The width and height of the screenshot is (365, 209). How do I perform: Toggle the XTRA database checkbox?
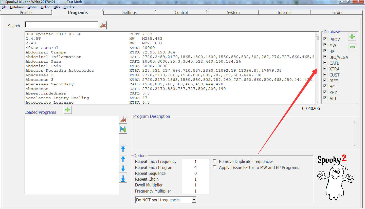click(x=325, y=68)
